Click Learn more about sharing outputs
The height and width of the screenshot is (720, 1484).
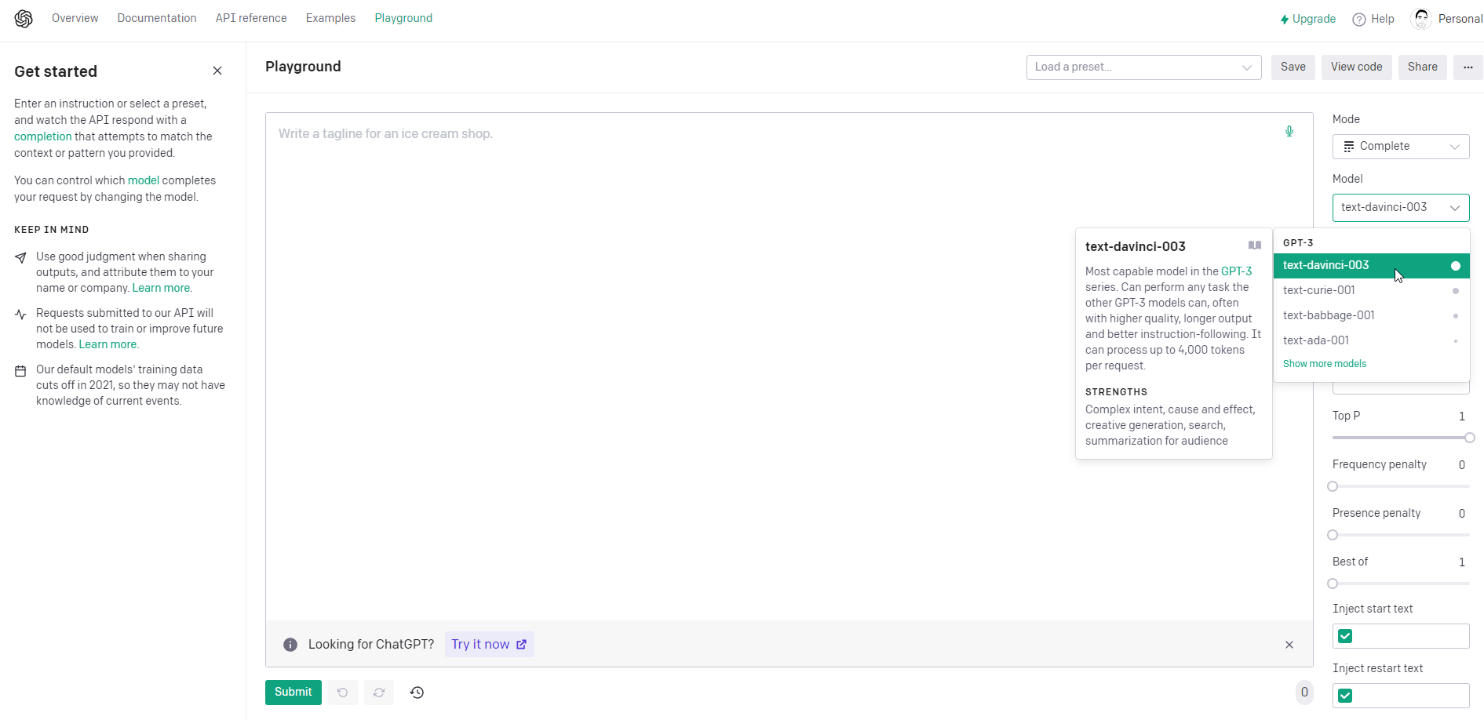point(161,288)
